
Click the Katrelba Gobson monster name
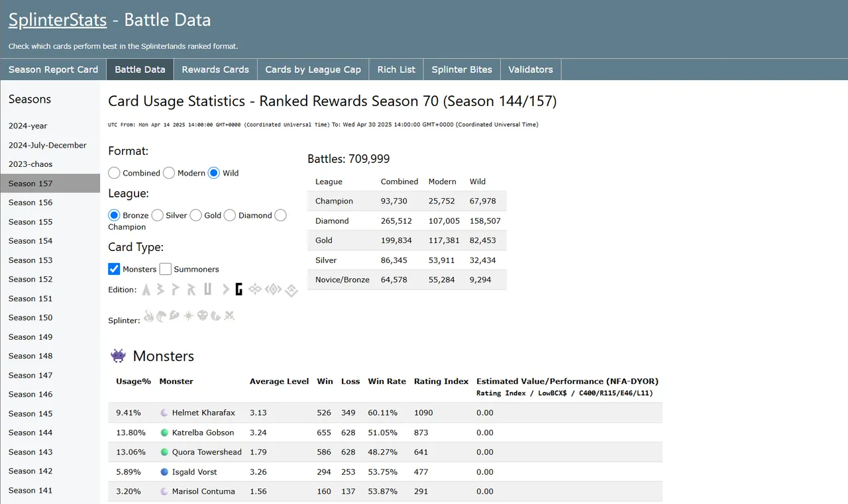(203, 432)
